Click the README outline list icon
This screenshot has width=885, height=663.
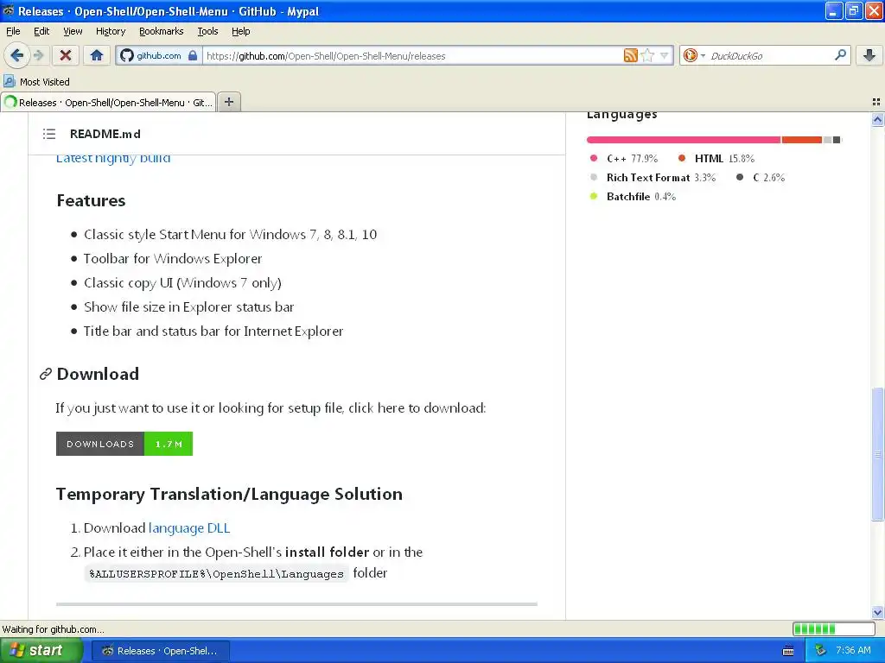[49, 134]
